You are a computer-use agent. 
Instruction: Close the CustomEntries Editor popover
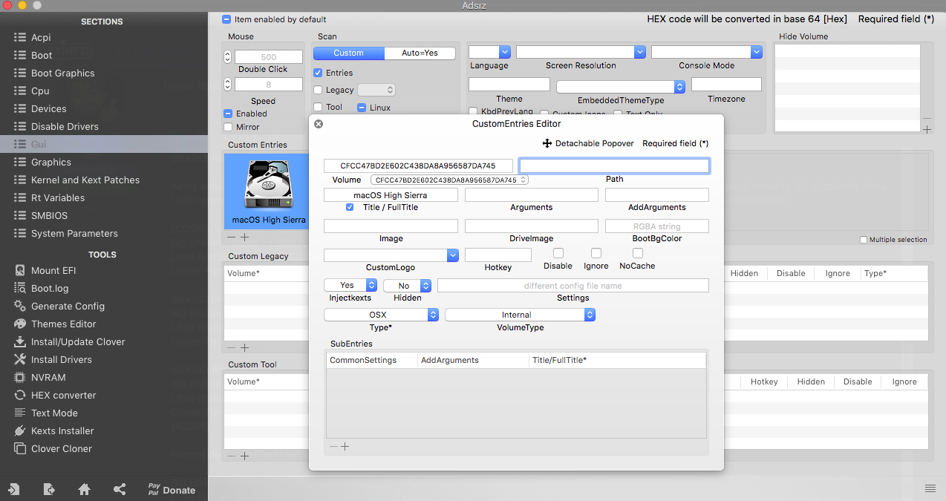pos(319,124)
